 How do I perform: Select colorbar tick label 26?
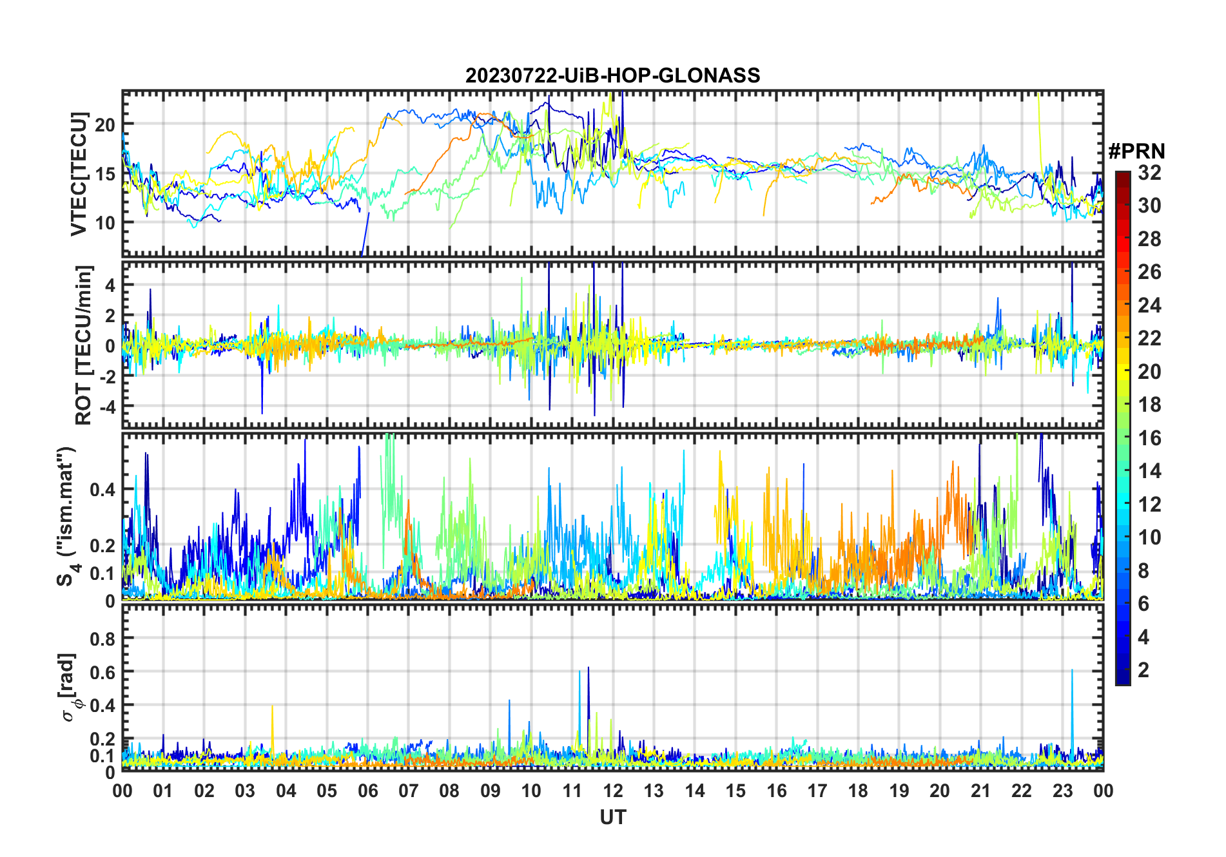pos(1149,272)
